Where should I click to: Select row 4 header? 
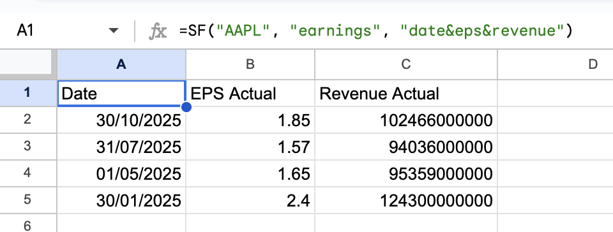[x=28, y=173]
